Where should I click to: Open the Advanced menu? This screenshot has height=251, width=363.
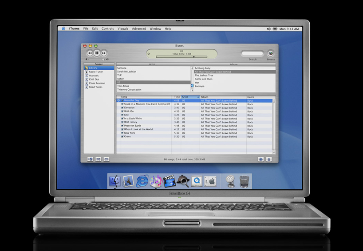pyautogui.click(x=139, y=29)
